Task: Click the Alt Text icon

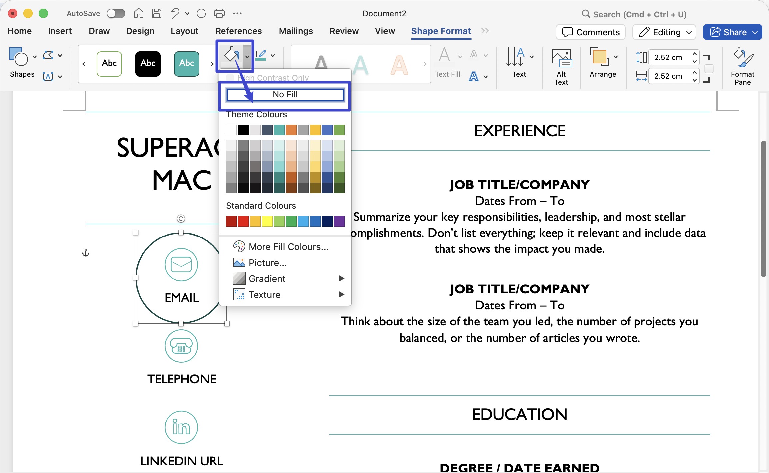Action: [x=562, y=58]
